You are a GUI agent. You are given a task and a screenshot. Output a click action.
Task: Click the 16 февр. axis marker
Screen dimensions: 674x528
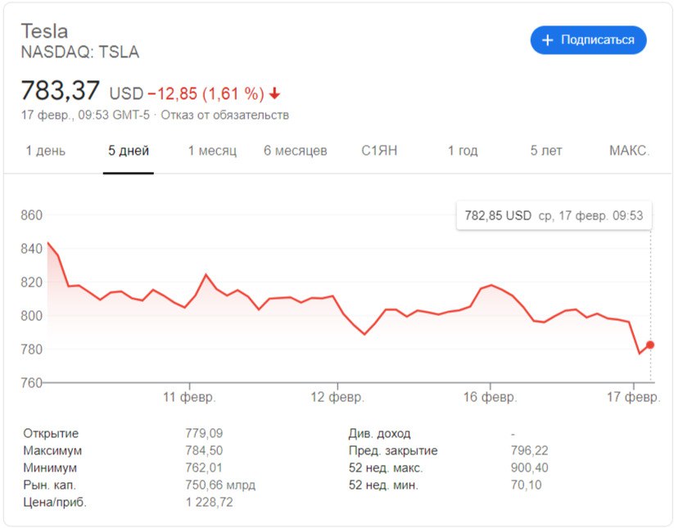click(490, 396)
